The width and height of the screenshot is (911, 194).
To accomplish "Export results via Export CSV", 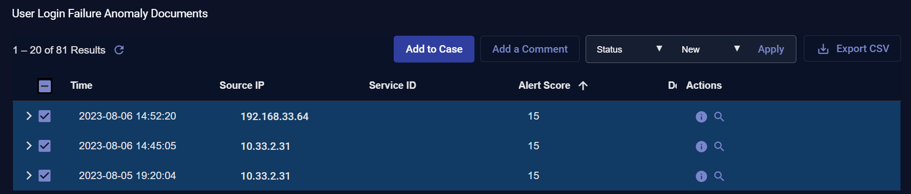I will 852,49.
